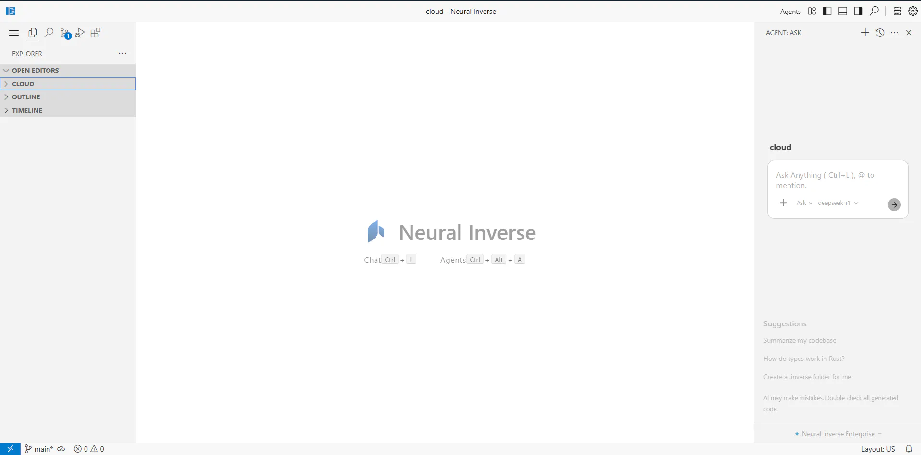
Task: Toggle the secondary side bar visibility
Action: 858,11
